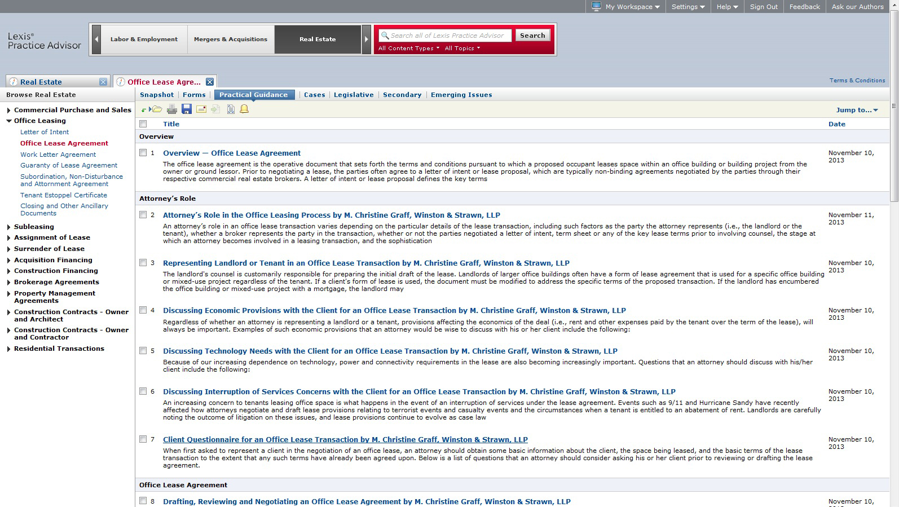Close the Office Lease Agreement tab

pos(210,82)
